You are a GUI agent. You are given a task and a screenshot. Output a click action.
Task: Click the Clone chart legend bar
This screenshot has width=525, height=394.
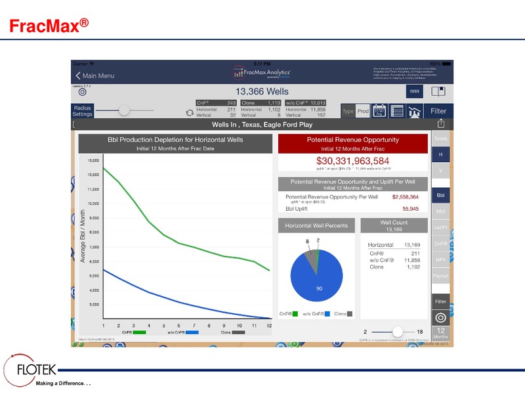tap(238, 332)
